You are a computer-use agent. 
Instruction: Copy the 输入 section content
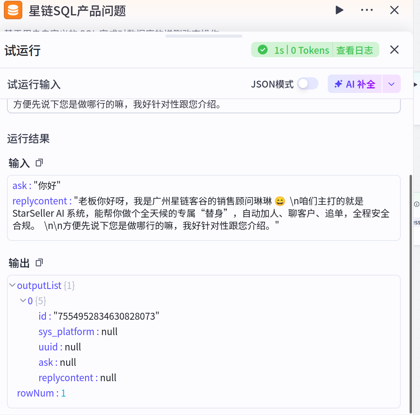coord(39,163)
